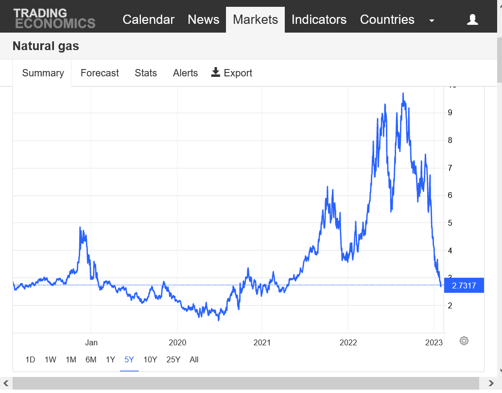Switch chart to 1Y range

pos(110,359)
